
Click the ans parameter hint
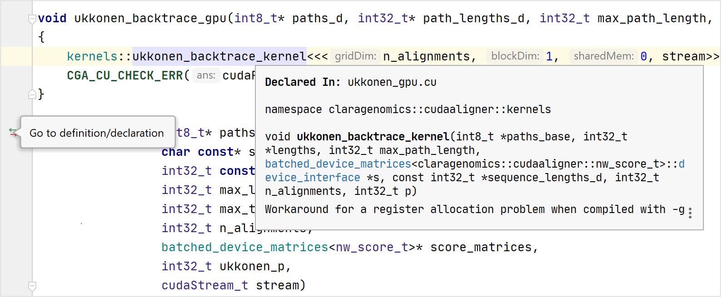[206, 75]
